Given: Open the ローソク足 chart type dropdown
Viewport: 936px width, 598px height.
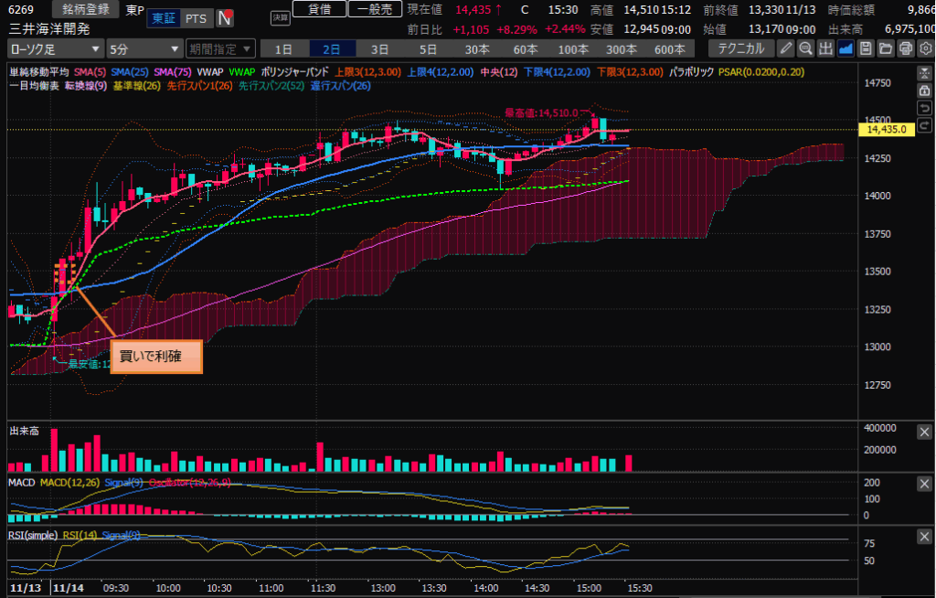Looking at the screenshot, I should click(54, 48).
